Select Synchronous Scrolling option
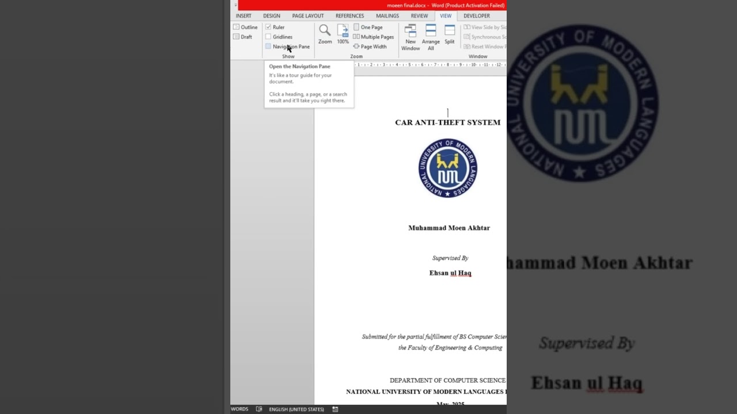This screenshot has width=737, height=414. tap(485, 37)
